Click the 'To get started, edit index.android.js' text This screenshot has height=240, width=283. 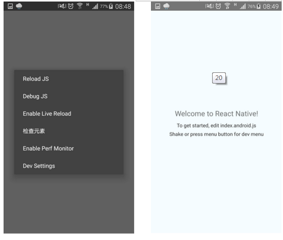click(x=216, y=125)
